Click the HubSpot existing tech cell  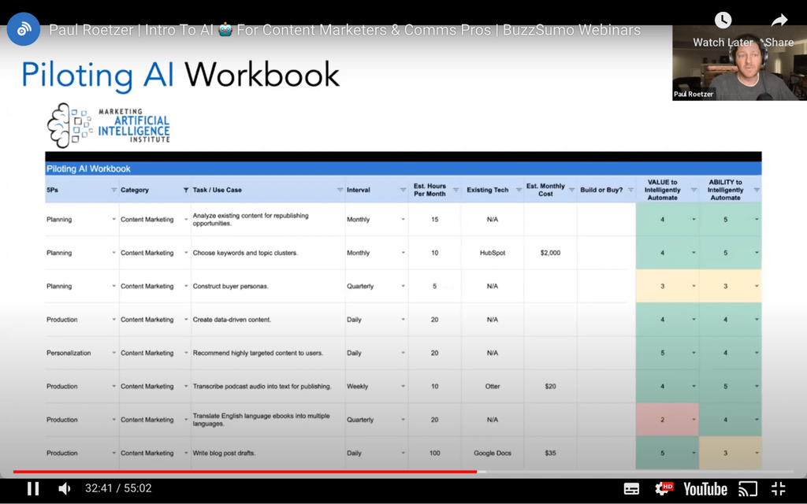click(493, 253)
